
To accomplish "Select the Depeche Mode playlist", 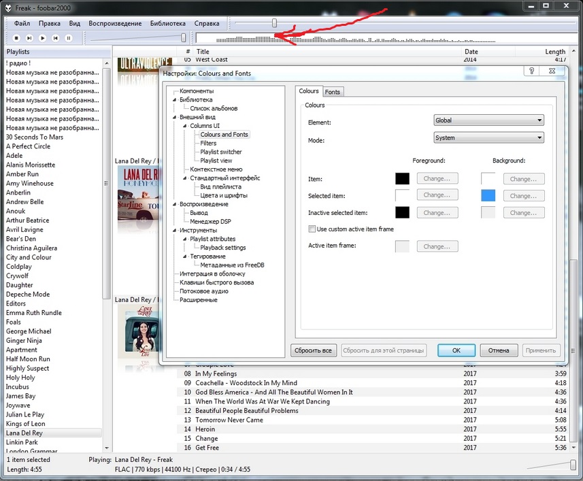I will coord(28,295).
